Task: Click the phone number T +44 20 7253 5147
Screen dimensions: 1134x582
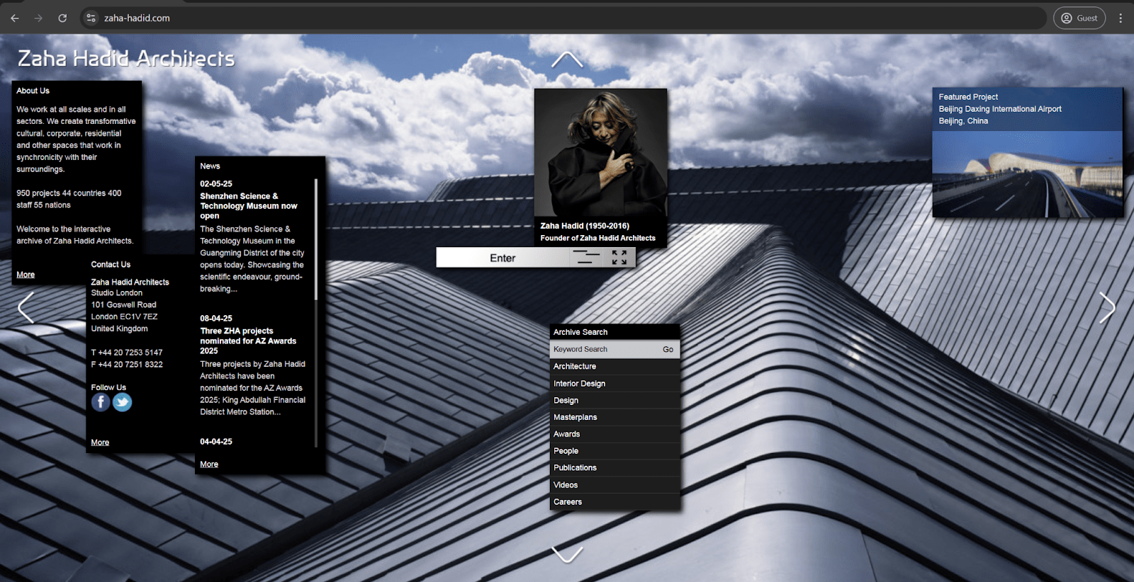Action: point(127,353)
